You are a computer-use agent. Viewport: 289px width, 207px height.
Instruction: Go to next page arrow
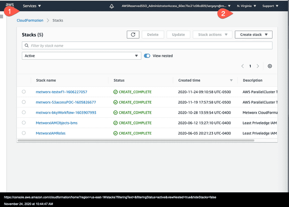(x=258, y=66)
